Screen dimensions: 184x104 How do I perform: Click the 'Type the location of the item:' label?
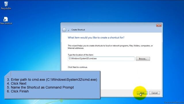click(x=80, y=55)
